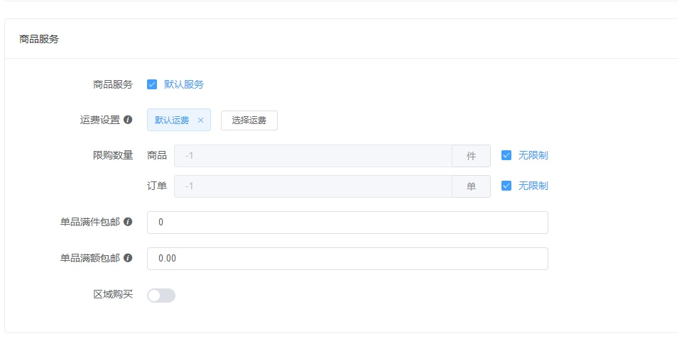Click the 区域购买 field label

point(113,295)
